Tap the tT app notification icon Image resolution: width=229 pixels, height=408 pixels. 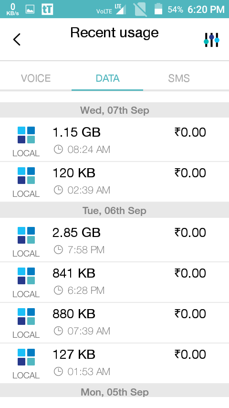(x=47, y=10)
